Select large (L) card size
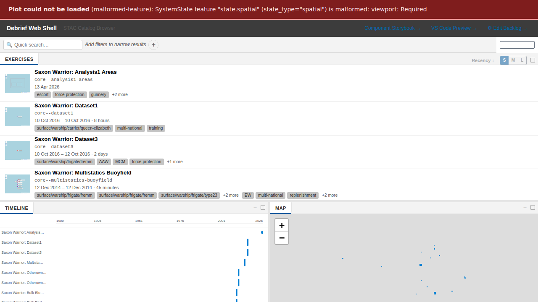 pos(522,60)
